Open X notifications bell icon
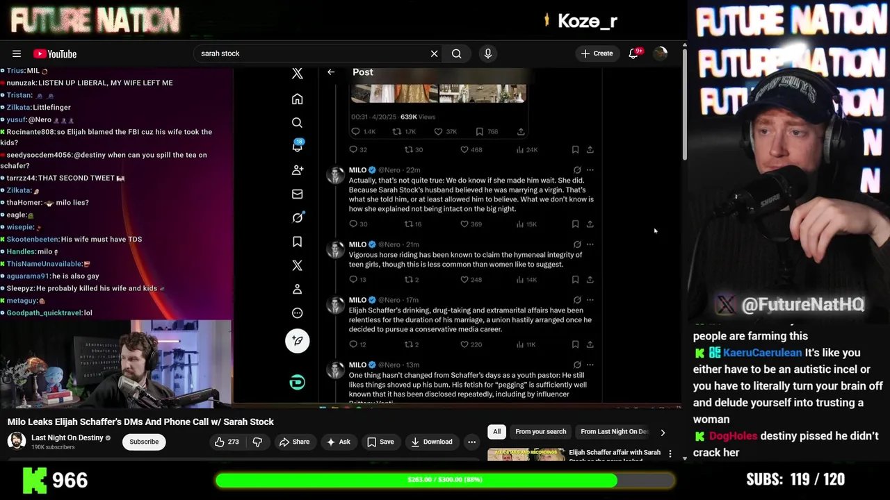Image resolution: width=890 pixels, height=500 pixels. tap(298, 146)
